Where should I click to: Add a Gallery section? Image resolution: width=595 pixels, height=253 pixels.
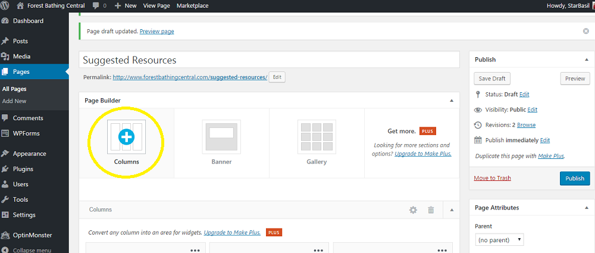click(317, 143)
